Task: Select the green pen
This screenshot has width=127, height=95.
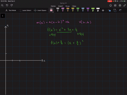Action: (78, 10)
